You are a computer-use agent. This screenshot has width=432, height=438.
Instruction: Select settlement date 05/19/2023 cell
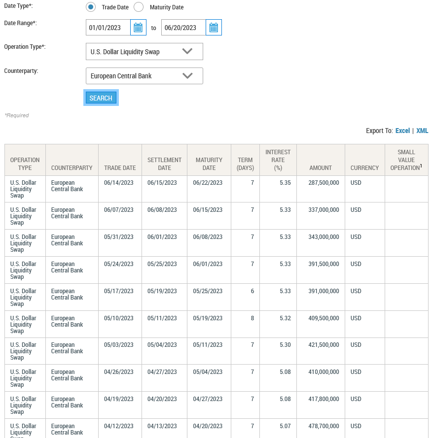click(x=164, y=297)
